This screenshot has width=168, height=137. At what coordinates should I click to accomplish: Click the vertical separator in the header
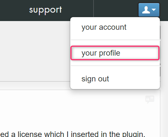click(x=94, y=8)
